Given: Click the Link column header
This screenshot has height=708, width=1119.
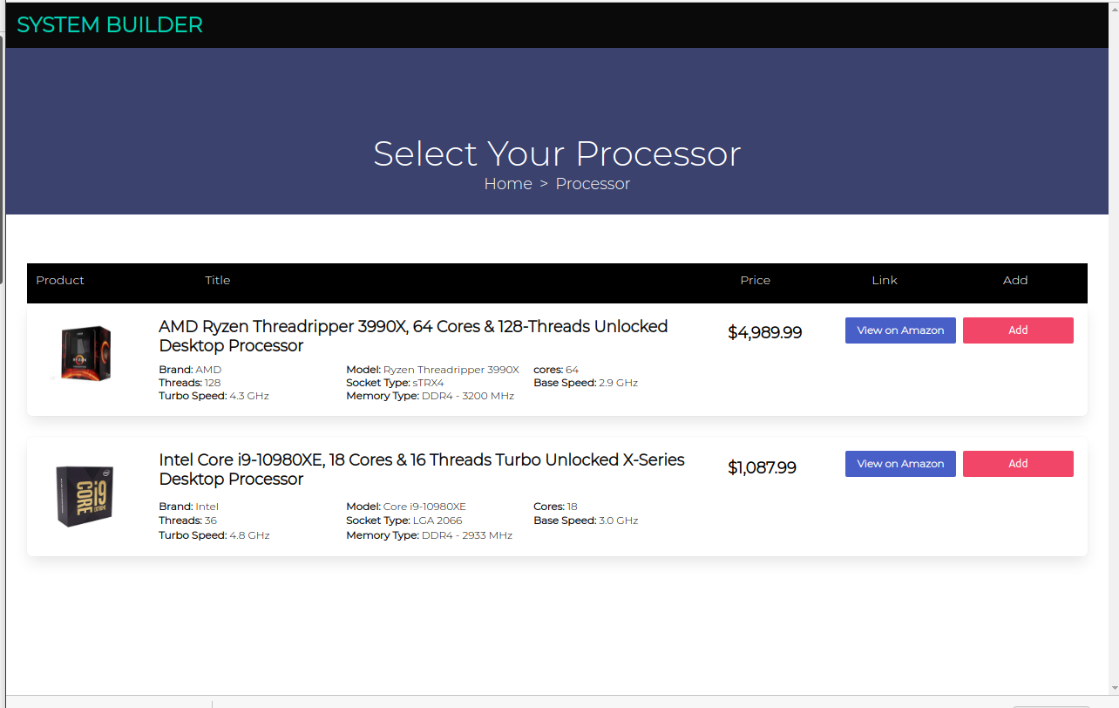Looking at the screenshot, I should [x=885, y=280].
